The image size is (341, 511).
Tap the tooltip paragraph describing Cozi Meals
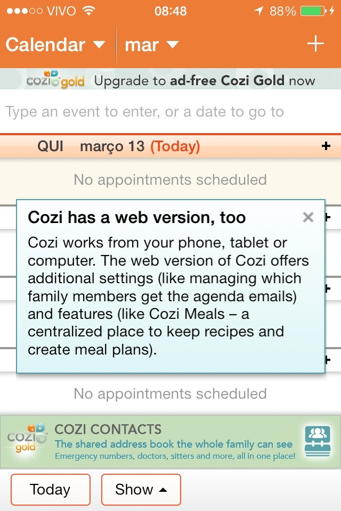tap(168, 296)
